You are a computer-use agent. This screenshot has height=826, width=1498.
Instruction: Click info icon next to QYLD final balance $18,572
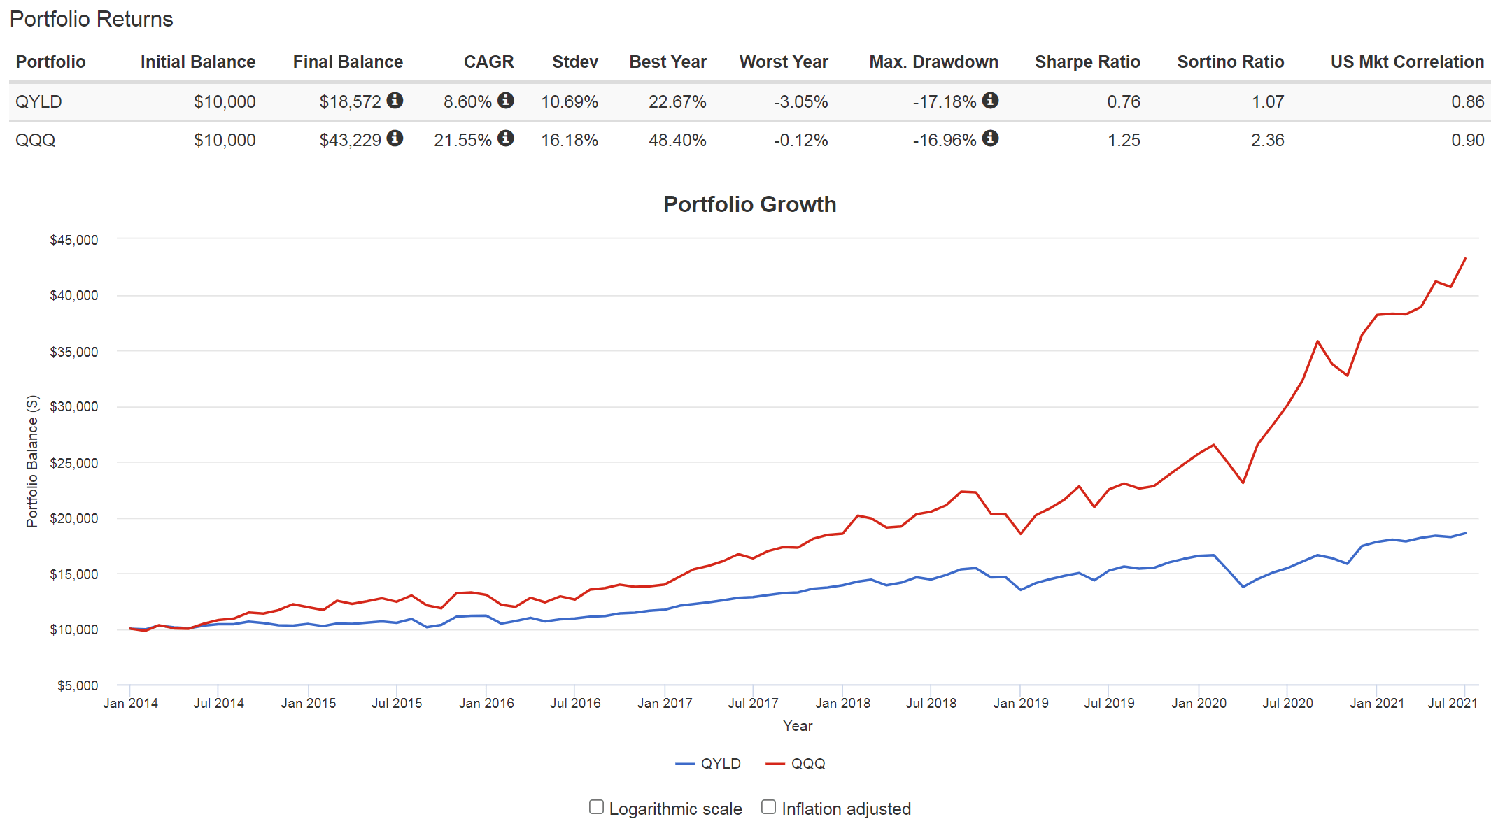(395, 100)
